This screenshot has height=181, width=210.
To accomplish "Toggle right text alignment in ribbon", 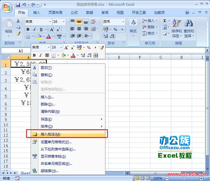I will [86, 29].
